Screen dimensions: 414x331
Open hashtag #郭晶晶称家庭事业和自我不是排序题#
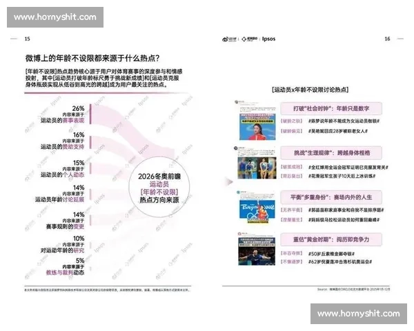(x=346, y=210)
